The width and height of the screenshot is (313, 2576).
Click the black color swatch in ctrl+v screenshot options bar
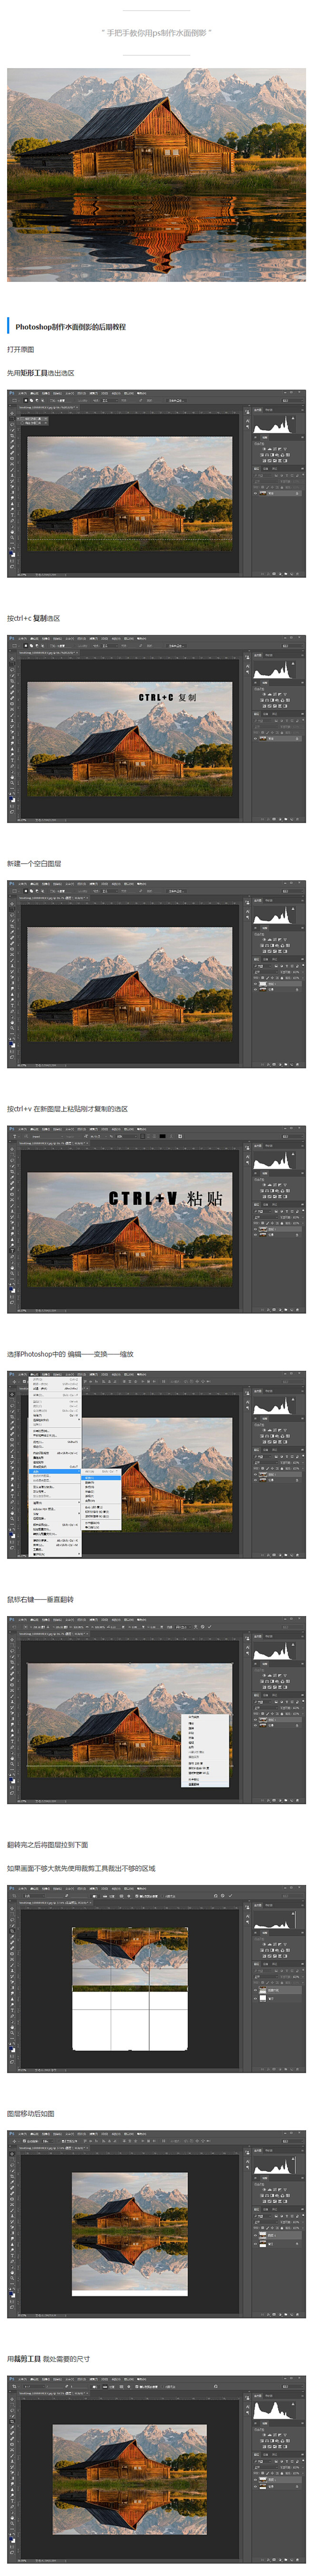(x=162, y=1136)
